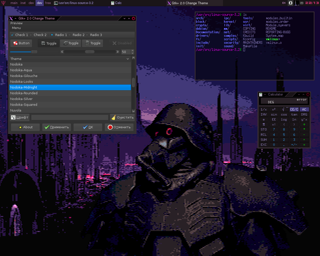The height and width of the screenshot is (256, 320).
Task: Click the divide key in Calculator
Action: 304,124
